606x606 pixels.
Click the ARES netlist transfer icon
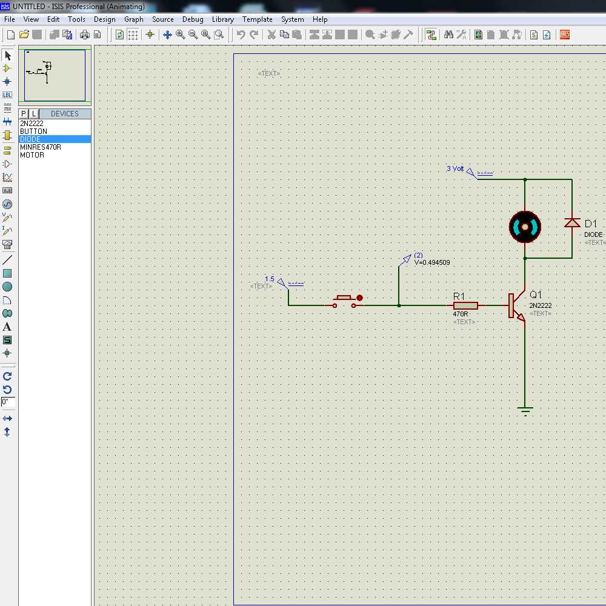point(565,35)
